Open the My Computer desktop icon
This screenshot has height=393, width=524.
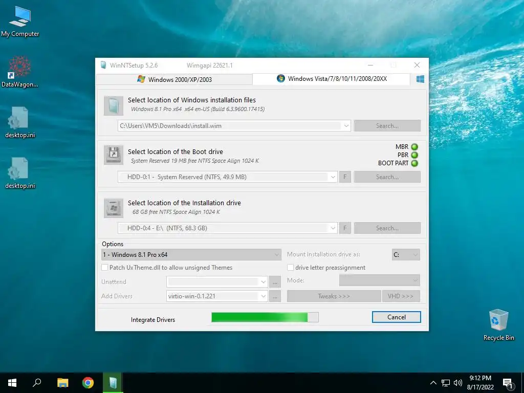pyautogui.click(x=20, y=21)
